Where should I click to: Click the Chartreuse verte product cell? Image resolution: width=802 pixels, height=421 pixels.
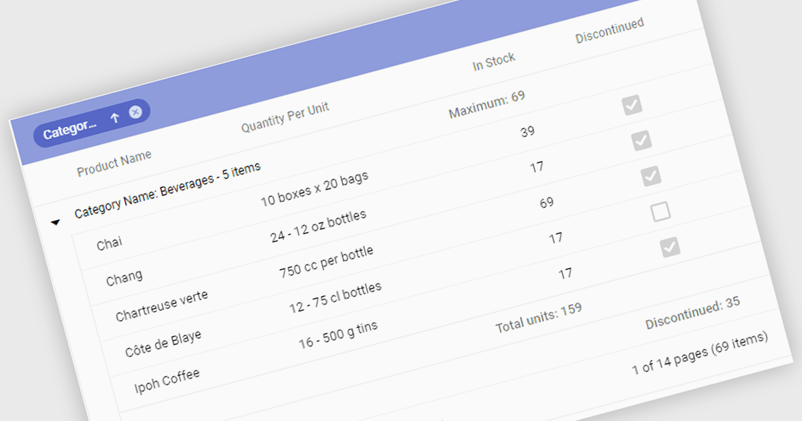pyautogui.click(x=161, y=305)
